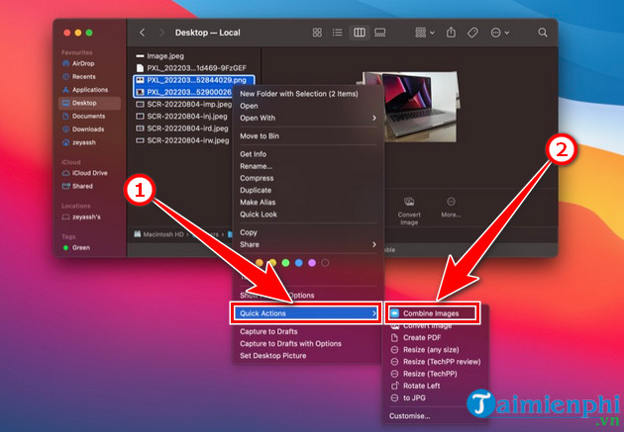Open the Edit Tags toolbar button
Image resolution: width=624 pixels, height=432 pixels.
click(x=472, y=33)
